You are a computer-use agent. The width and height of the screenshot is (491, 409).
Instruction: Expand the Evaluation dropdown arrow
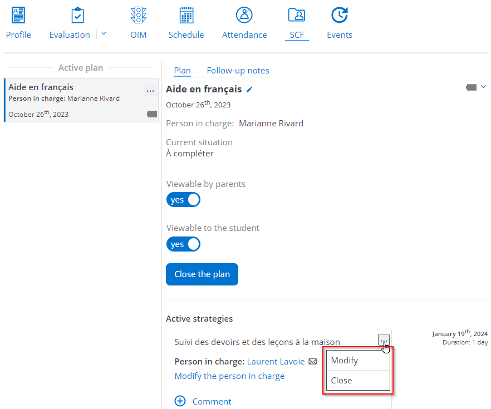(x=104, y=34)
